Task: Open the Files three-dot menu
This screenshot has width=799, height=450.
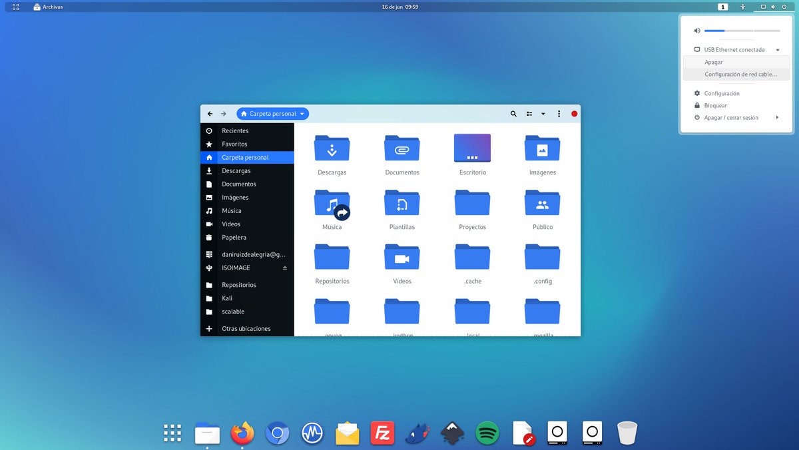Action: click(x=559, y=114)
